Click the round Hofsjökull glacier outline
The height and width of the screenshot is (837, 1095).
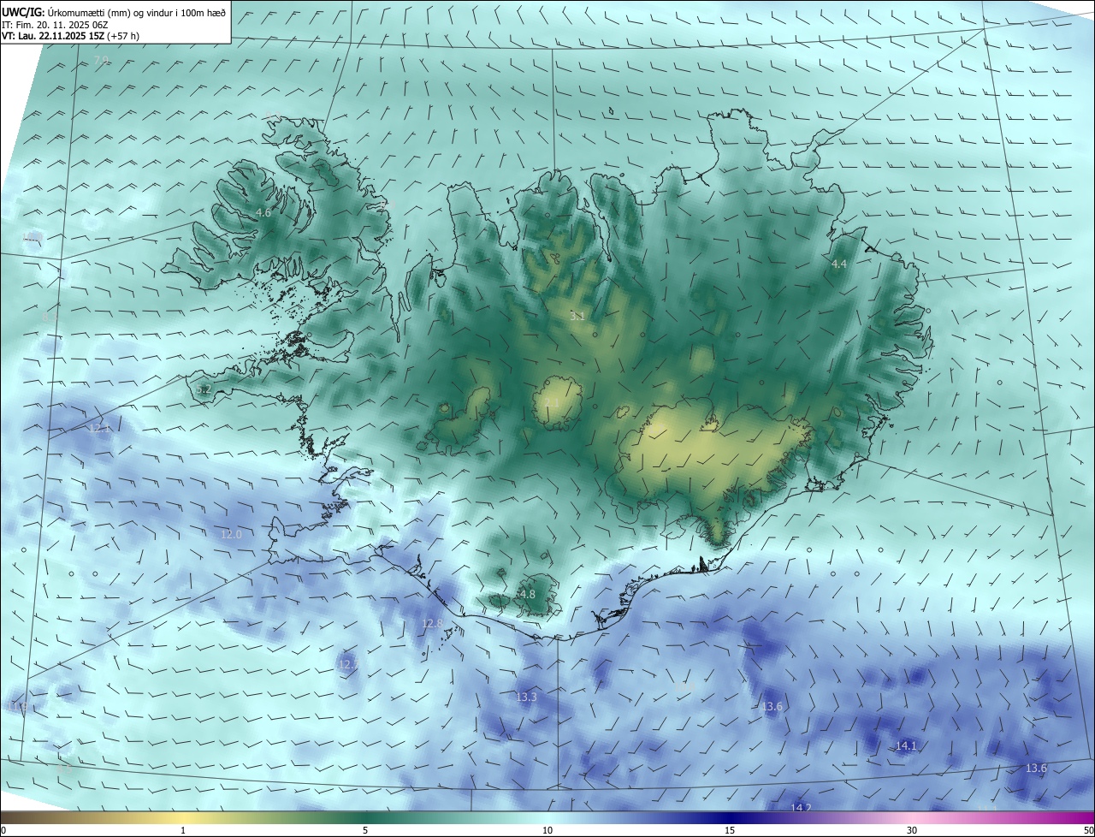558,402
